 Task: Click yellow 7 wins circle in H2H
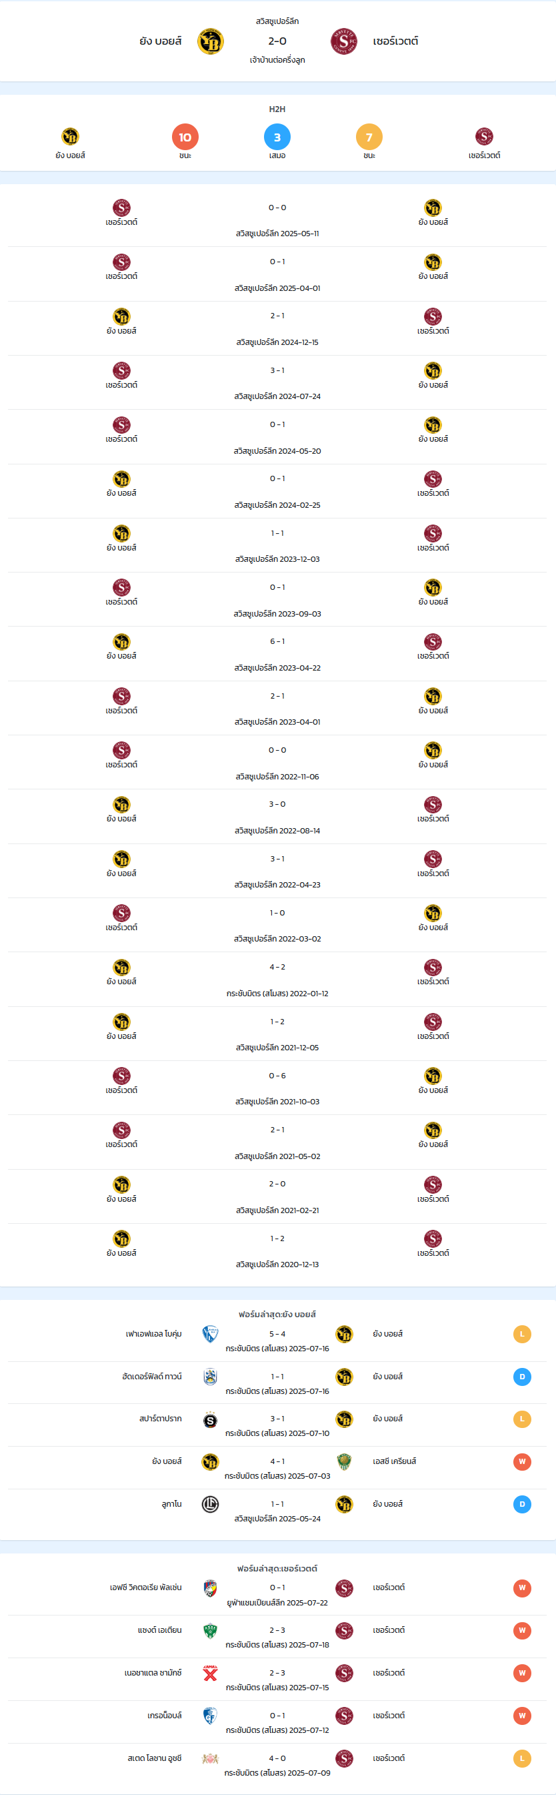[x=369, y=137]
